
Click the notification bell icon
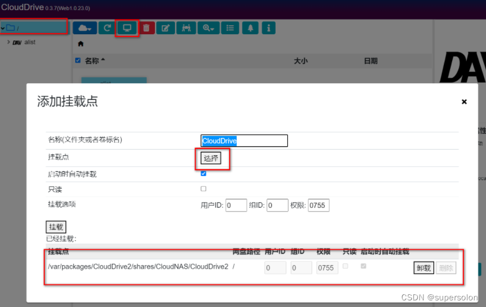(x=250, y=28)
